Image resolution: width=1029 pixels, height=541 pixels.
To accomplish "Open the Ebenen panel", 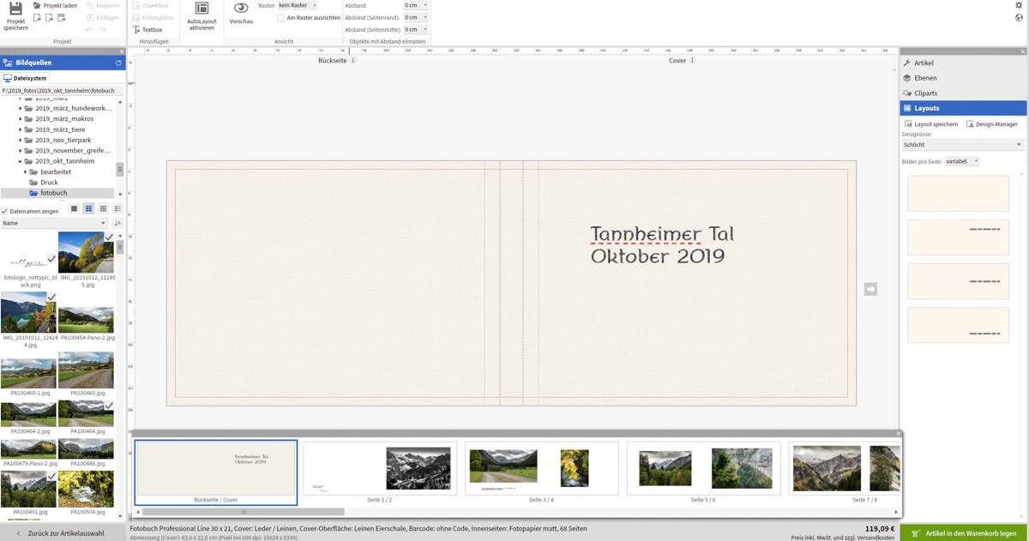I will 925,78.
